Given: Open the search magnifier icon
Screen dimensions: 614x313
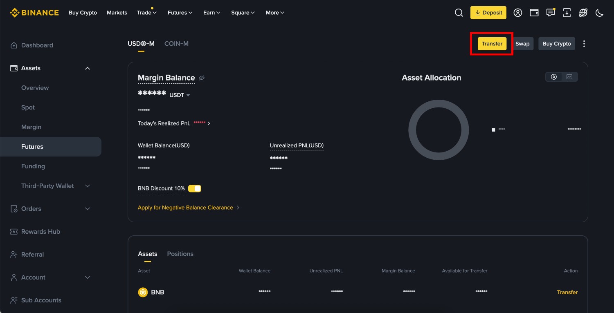Looking at the screenshot, I should (x=459, y=13).
